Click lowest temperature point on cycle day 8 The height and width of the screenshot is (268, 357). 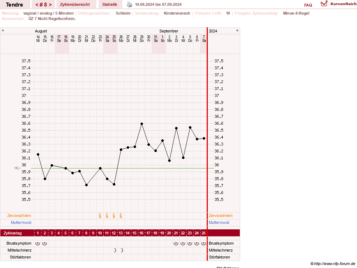coord(86,185)
